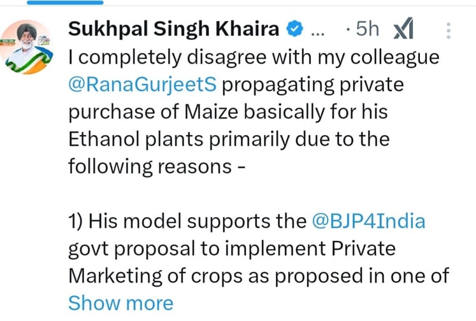The height and width of the screenshot is (321, 476).
Task: Click the blue verified badge
Action: tap(294, 29)
